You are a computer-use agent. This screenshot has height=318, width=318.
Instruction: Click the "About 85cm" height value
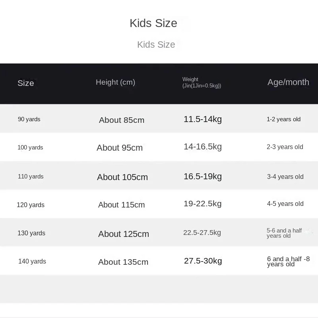(122, 120)
